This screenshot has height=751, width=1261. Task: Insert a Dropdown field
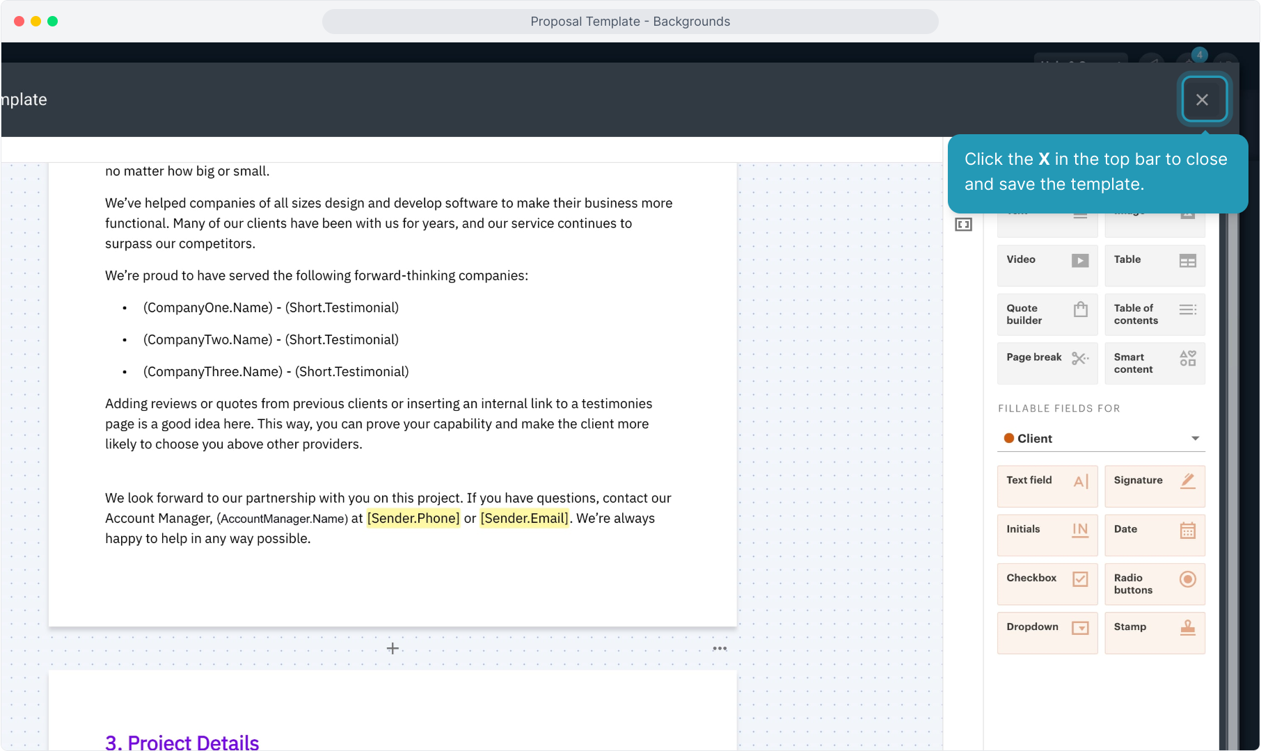1047,633
